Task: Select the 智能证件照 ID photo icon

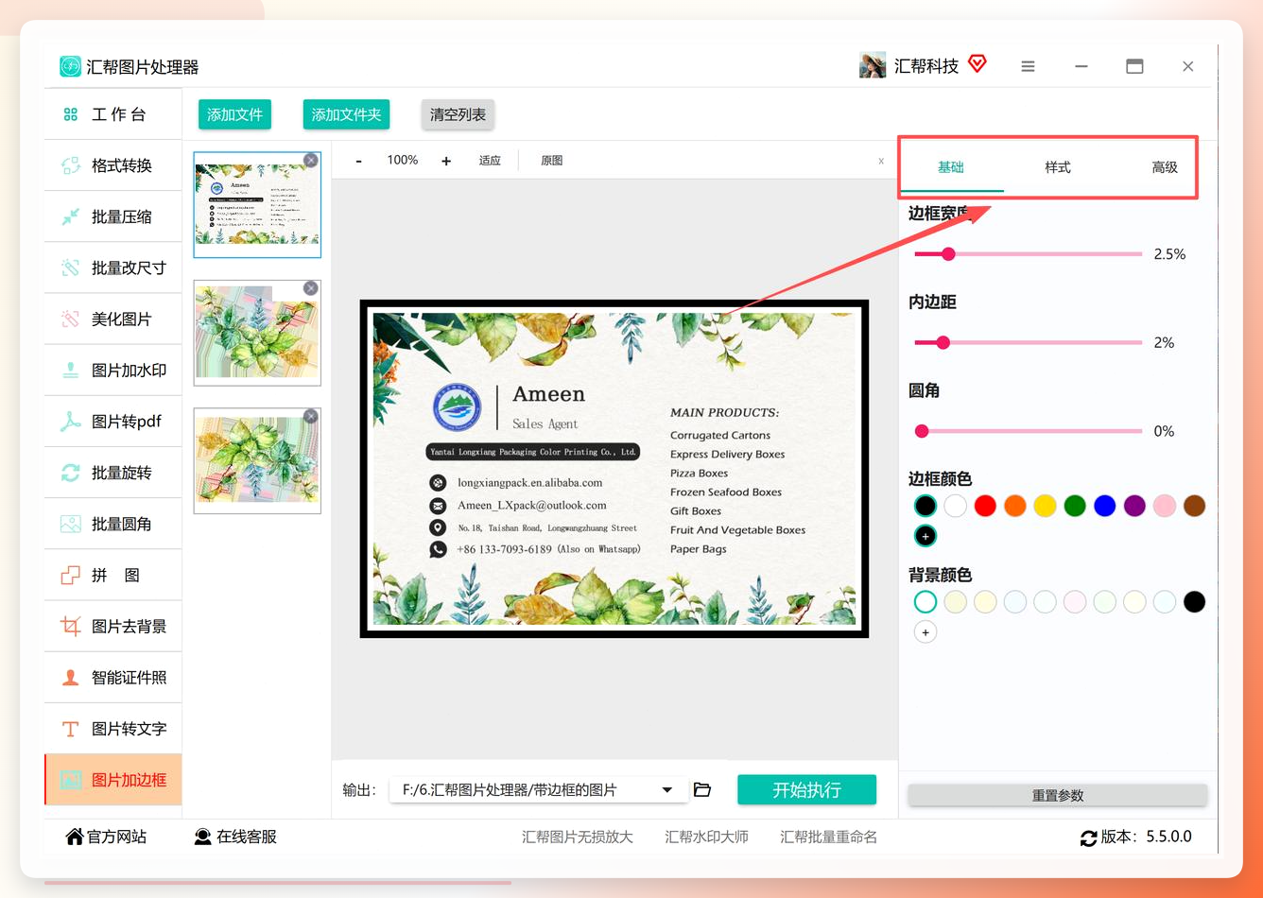Action: tap(71, 677)
